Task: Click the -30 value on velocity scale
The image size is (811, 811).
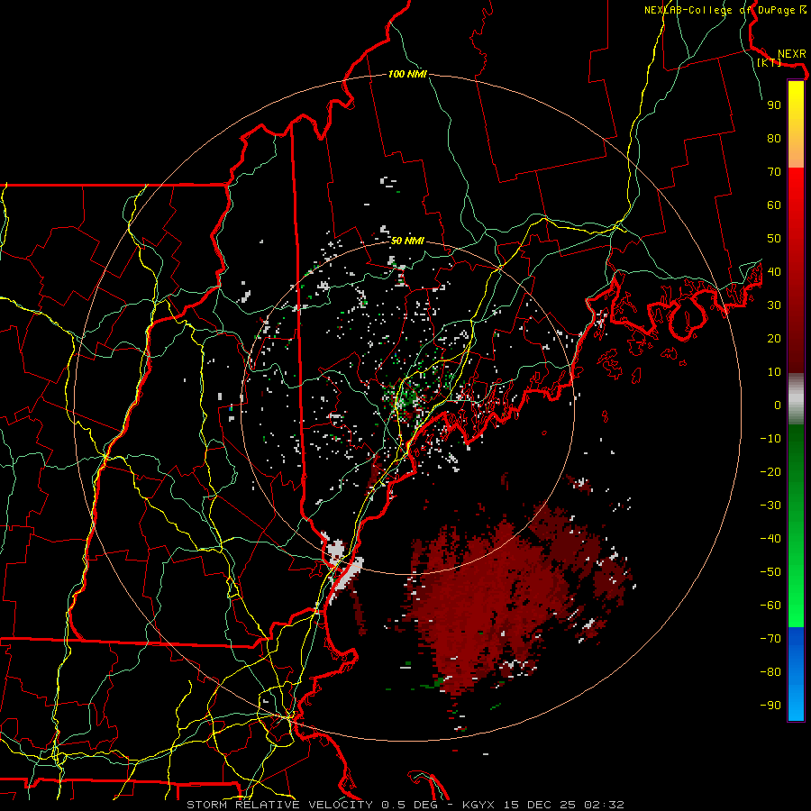Action: pyautogui.click(x=770, y=506)
